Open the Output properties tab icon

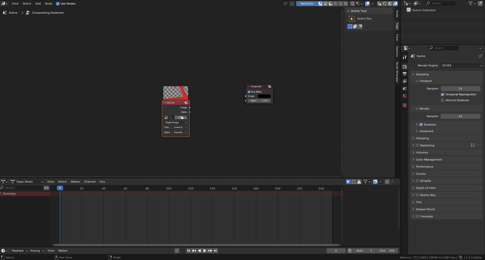tap(405, 74)
